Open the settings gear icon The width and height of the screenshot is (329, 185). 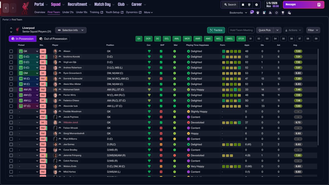pos(256,5)
